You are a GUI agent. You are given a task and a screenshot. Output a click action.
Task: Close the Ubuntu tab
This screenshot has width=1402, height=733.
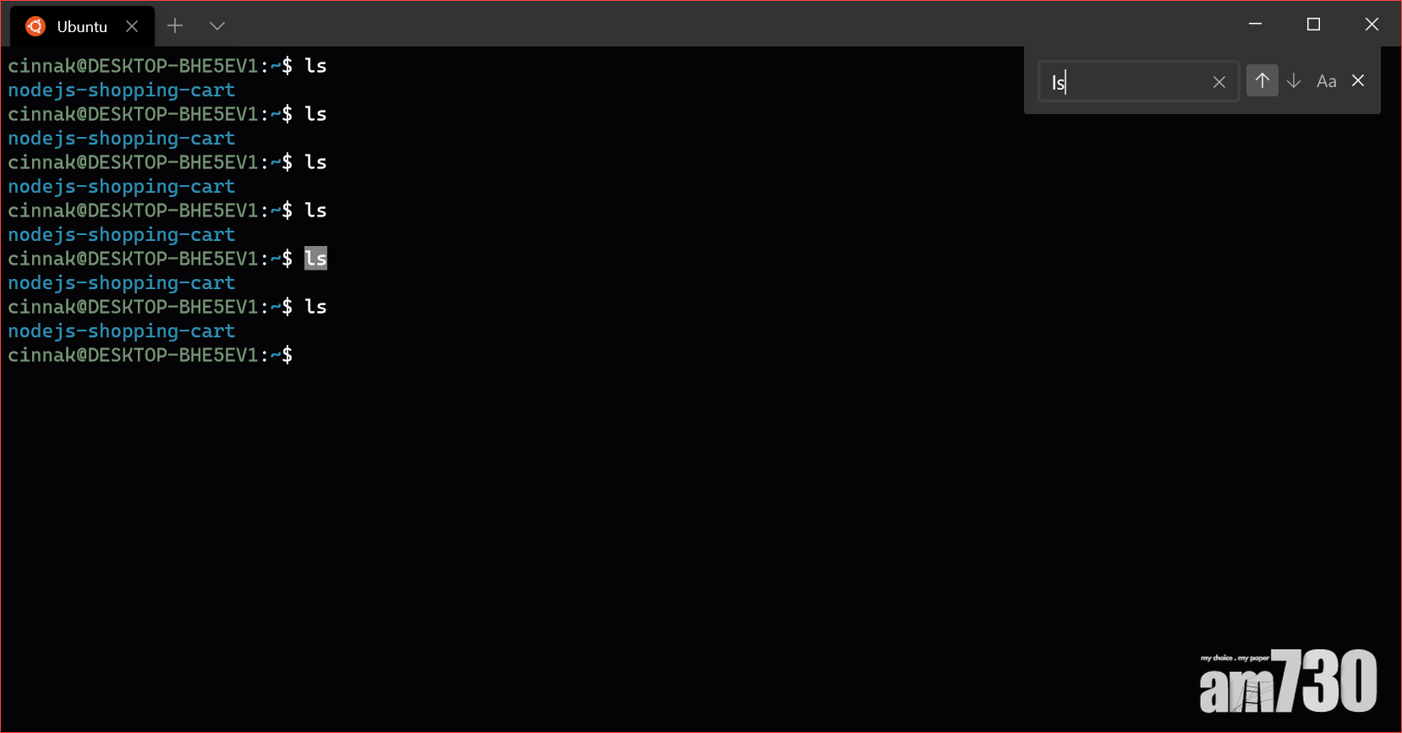[x=132, y=26]
